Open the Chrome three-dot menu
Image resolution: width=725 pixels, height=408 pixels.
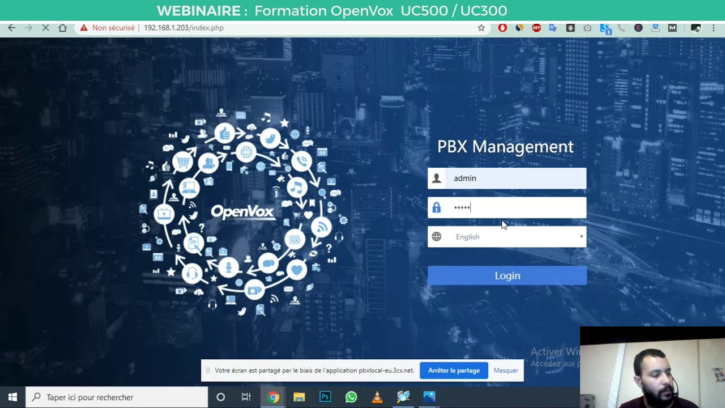714,28
